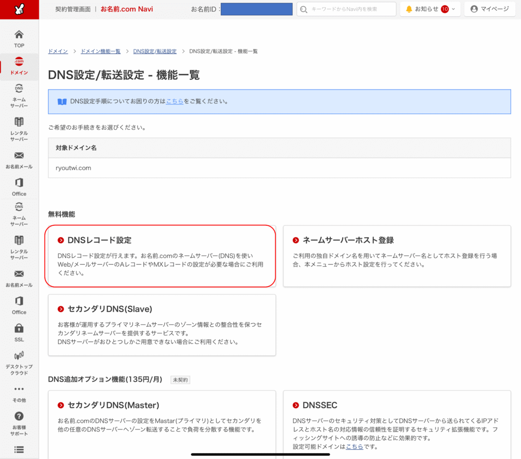This screenshot has width=521, height=459.
Task: Open こちら link in DNS設定手順 notice
Action: click(x=175, y=101)
